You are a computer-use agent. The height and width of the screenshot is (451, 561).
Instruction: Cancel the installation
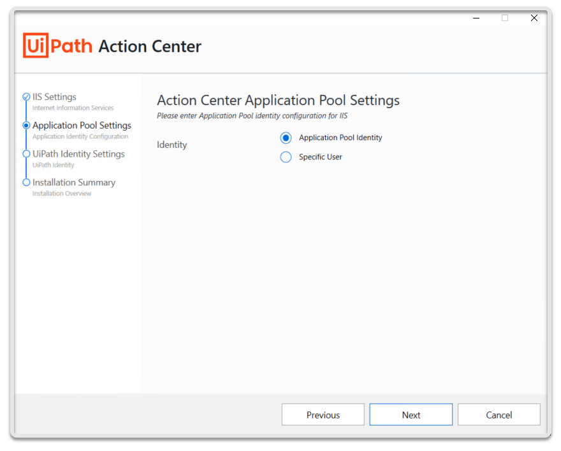click(x=499, y=414)
